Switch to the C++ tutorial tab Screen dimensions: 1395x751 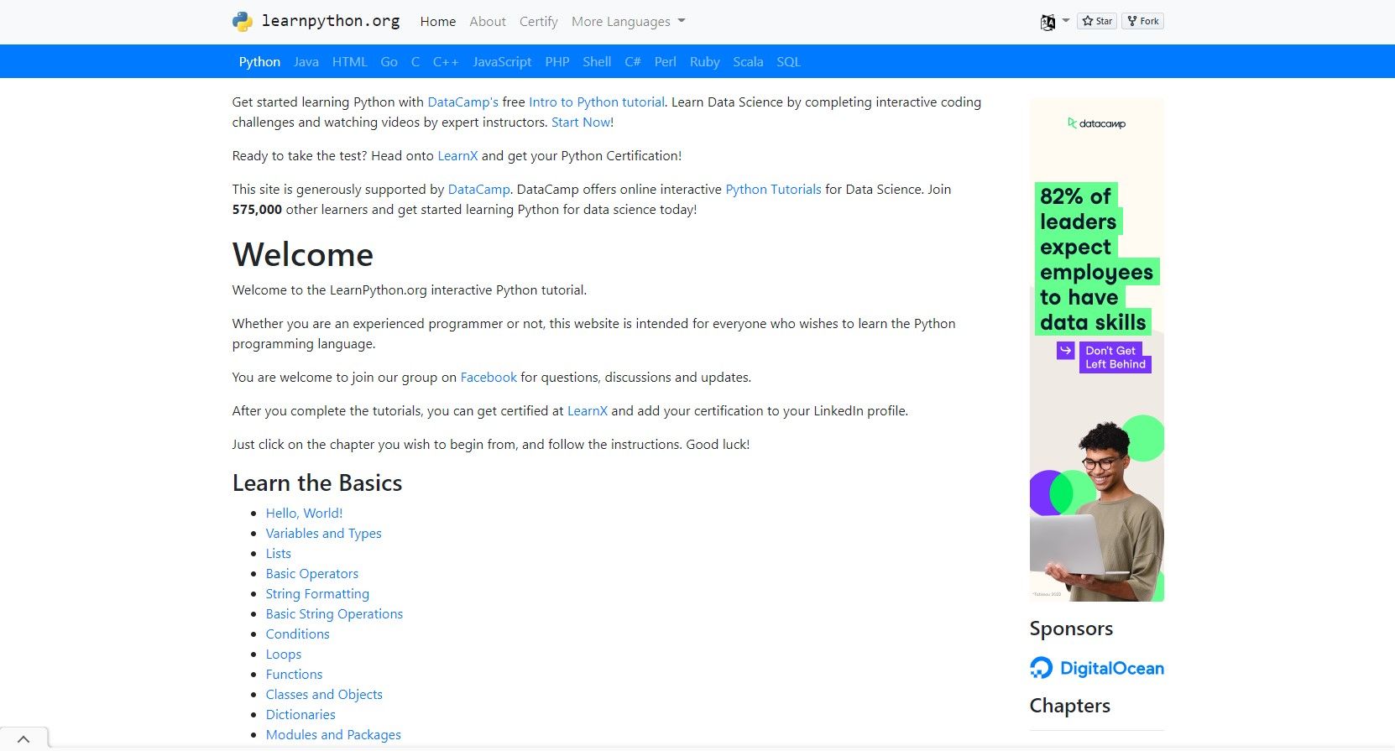pos(446,62)
